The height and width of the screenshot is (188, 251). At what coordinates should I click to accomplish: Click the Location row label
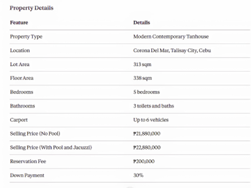[x=20, y=51]
